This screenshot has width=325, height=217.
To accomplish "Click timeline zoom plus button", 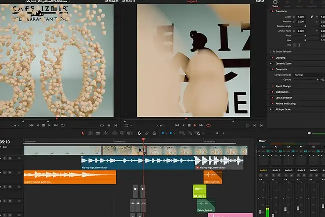I will pyautogui.click(x=224, y=133).
